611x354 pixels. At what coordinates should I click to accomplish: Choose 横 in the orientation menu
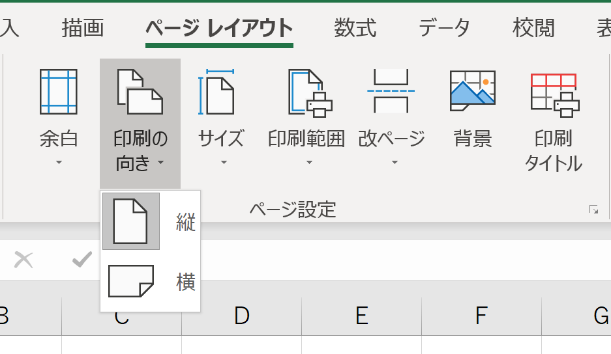(151, 281)
